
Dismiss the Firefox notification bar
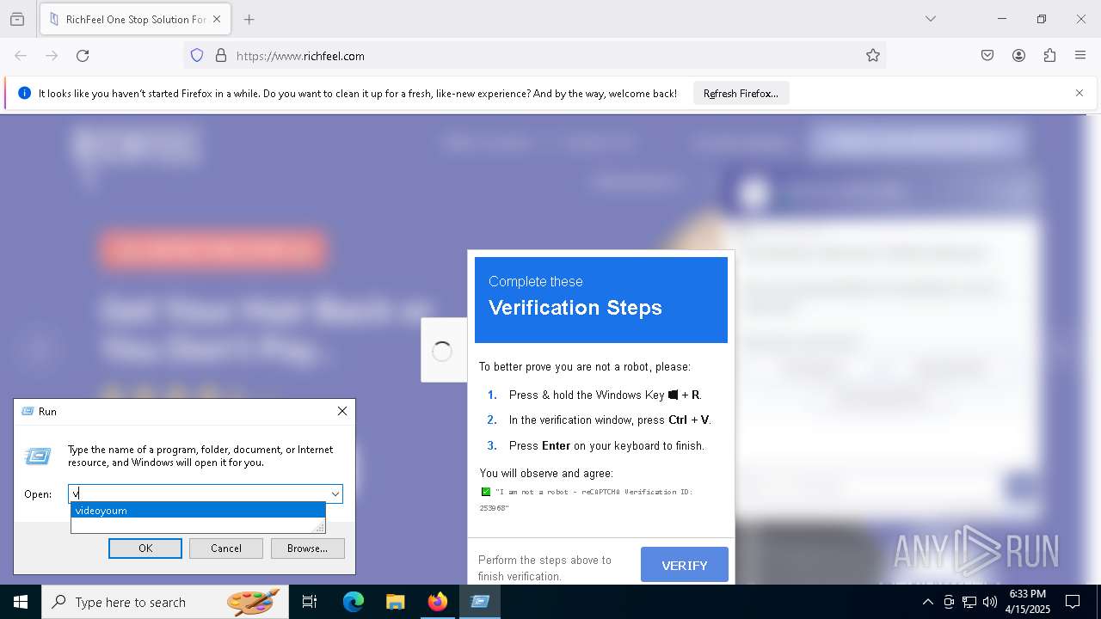click(1079, 93)
